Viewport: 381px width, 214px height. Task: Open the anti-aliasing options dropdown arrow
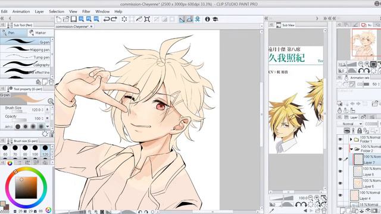coord(48,127)
